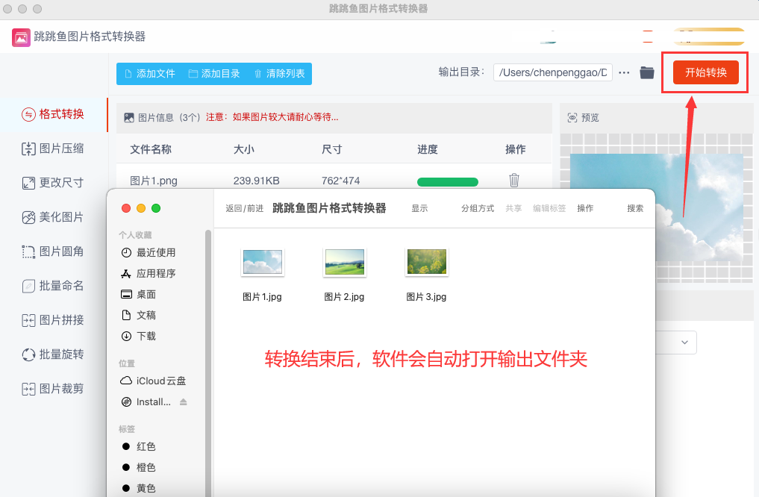The height and width of the screenshot is (497, 759).
Task: Select the 批量命名 sidebar tab
Action: [x=53, y=286]
